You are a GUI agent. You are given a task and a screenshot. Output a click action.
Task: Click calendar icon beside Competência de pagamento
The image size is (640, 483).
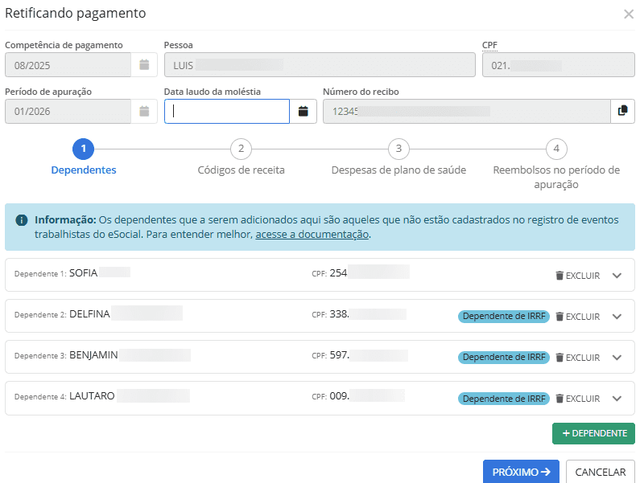click(144, 64)
